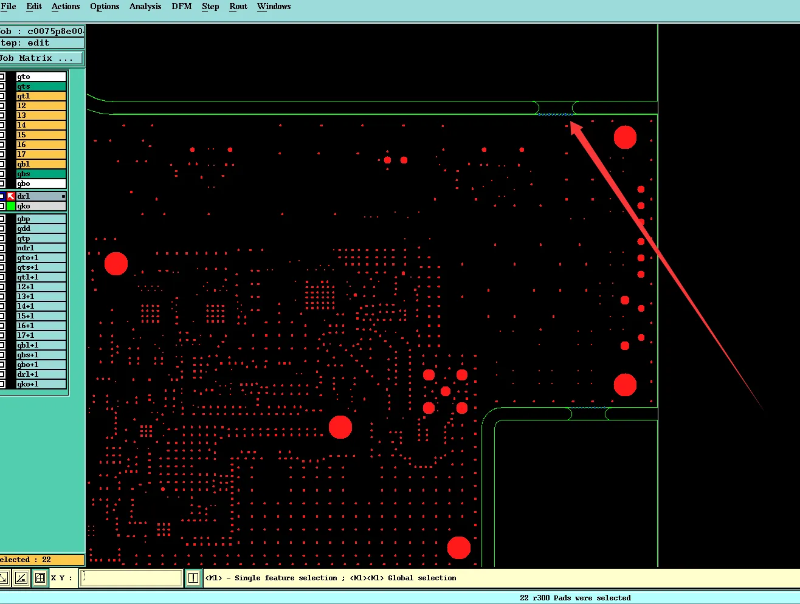Image resolution: width=800 pixels, height=604 pixels.
Task: Select the l5 layer row
Action: pos(41,135)
